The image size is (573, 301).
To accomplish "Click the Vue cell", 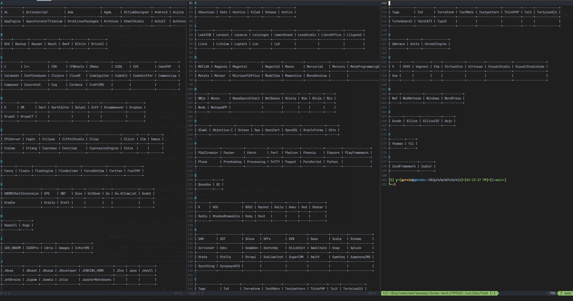I will point(395,76).
